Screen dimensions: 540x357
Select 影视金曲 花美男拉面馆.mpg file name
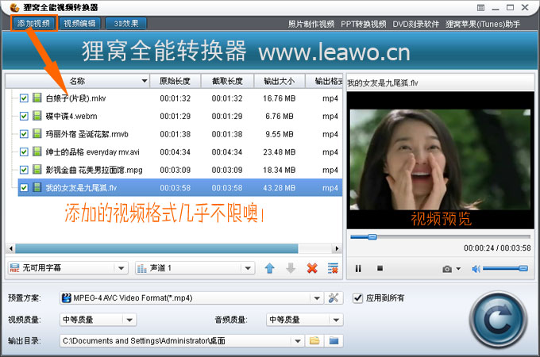point(94,170)
